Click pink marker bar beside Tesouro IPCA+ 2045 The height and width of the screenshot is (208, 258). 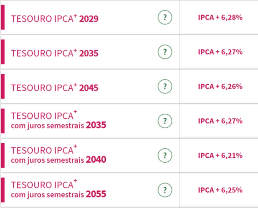click(3, 86)
